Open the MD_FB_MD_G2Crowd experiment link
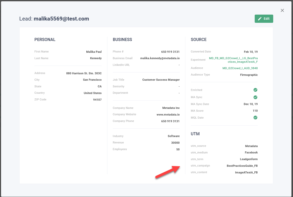Image resolution: width=293 pixels, height=197 pixels. 233,60
